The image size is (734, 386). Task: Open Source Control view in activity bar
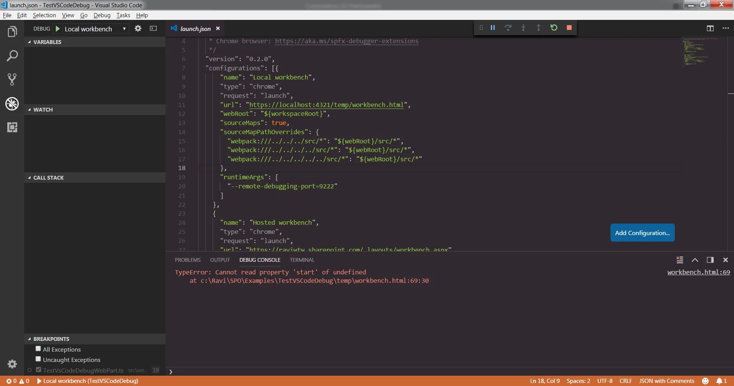coord(12,79)
